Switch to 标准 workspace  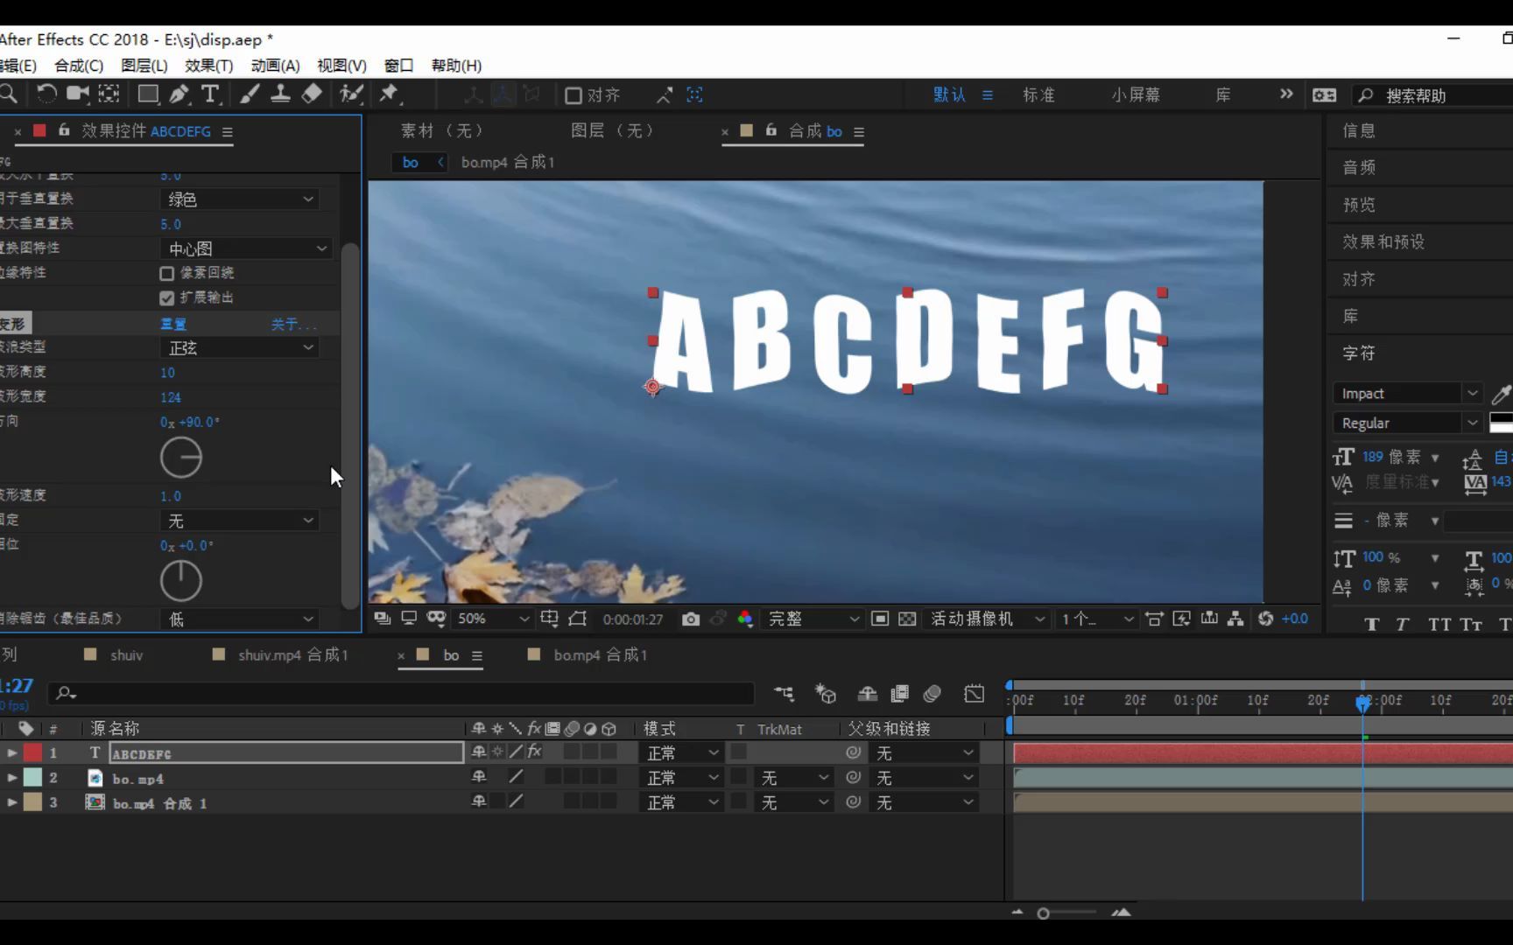coord(1038,94)
